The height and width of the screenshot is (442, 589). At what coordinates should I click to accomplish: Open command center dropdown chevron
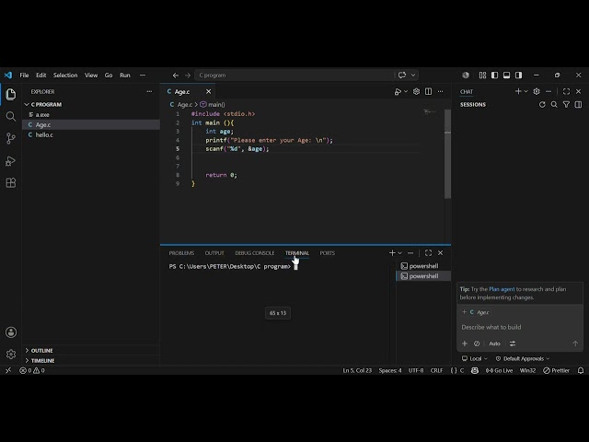tap(413, 76)
